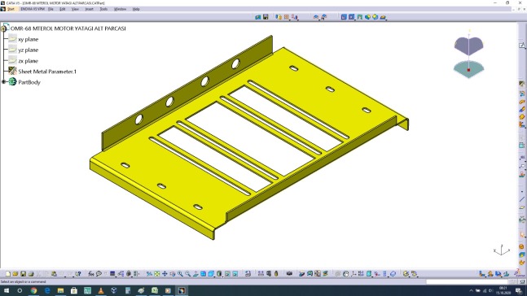The width and height of the screenshot is (527, 296).
Task: Click the Hide/Show icon in view toolbar
Action: (227, 274)
